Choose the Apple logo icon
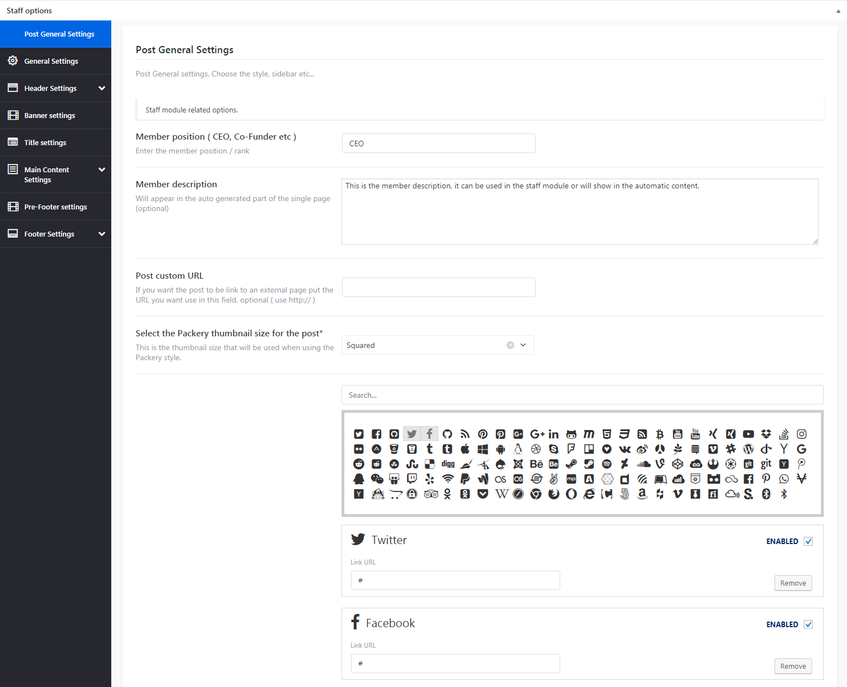 point(465,449)
